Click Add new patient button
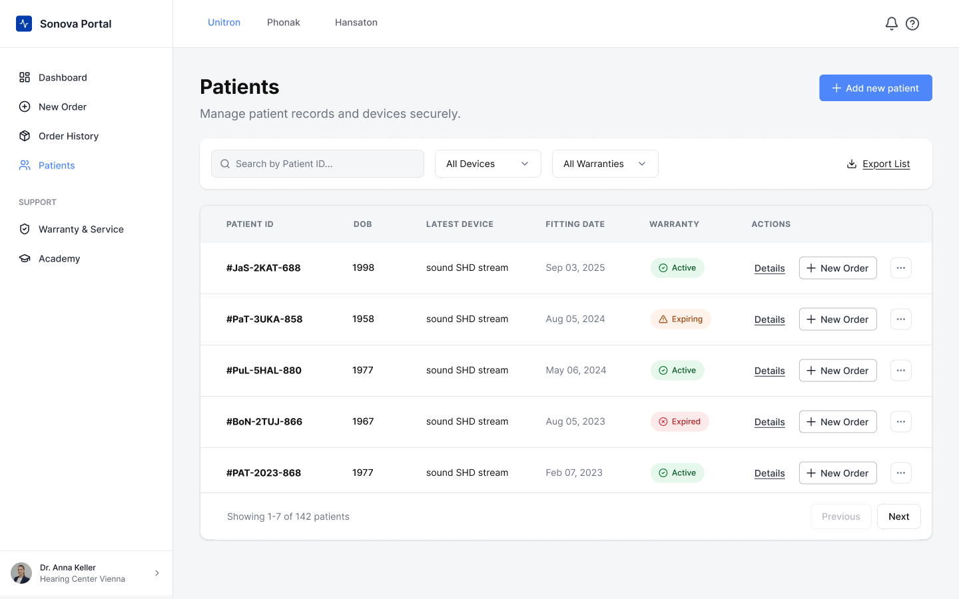The width and height of the screenshot is (959, 599). (x=876, y=88)
